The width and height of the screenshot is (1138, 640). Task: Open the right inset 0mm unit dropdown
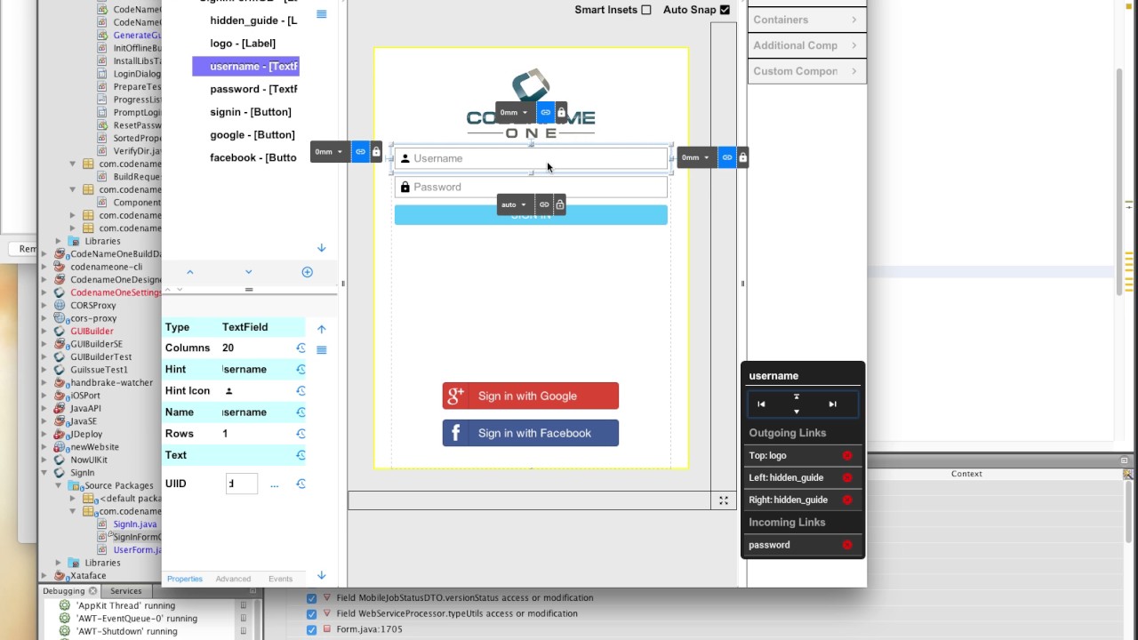click(x=697, y=157)
